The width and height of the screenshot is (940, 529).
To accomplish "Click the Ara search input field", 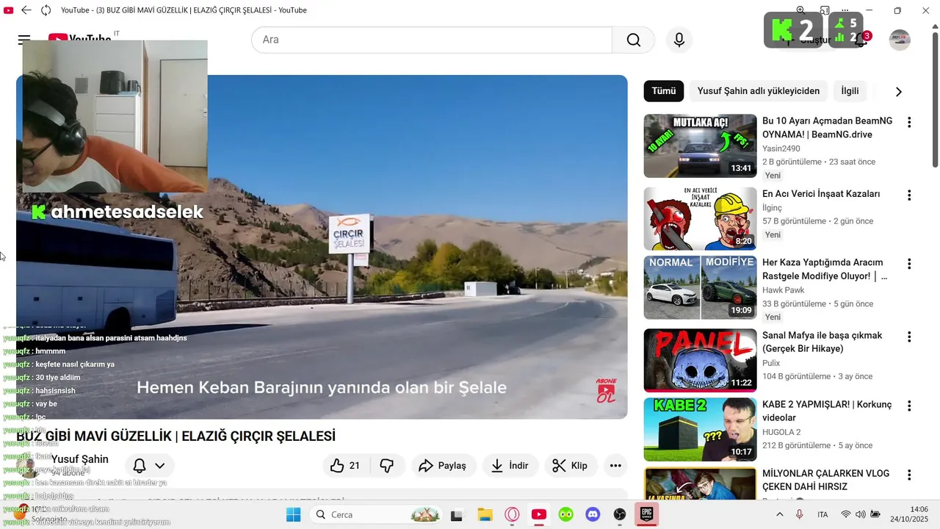I will click(x=432, y=40).
